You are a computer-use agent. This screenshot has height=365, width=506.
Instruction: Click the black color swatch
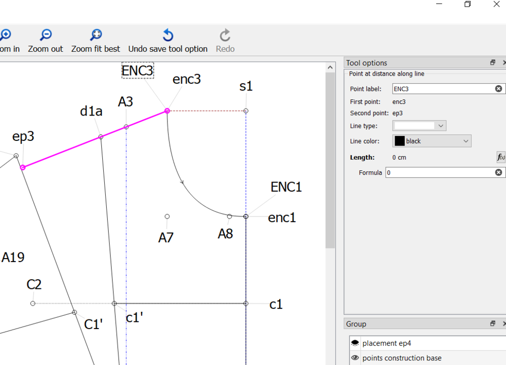tap(400, 141)
